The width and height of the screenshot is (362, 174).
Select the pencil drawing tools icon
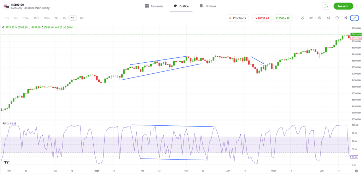coord(302,18)
